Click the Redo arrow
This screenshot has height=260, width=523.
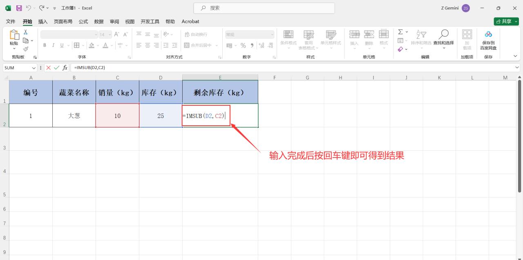(42, 8)
